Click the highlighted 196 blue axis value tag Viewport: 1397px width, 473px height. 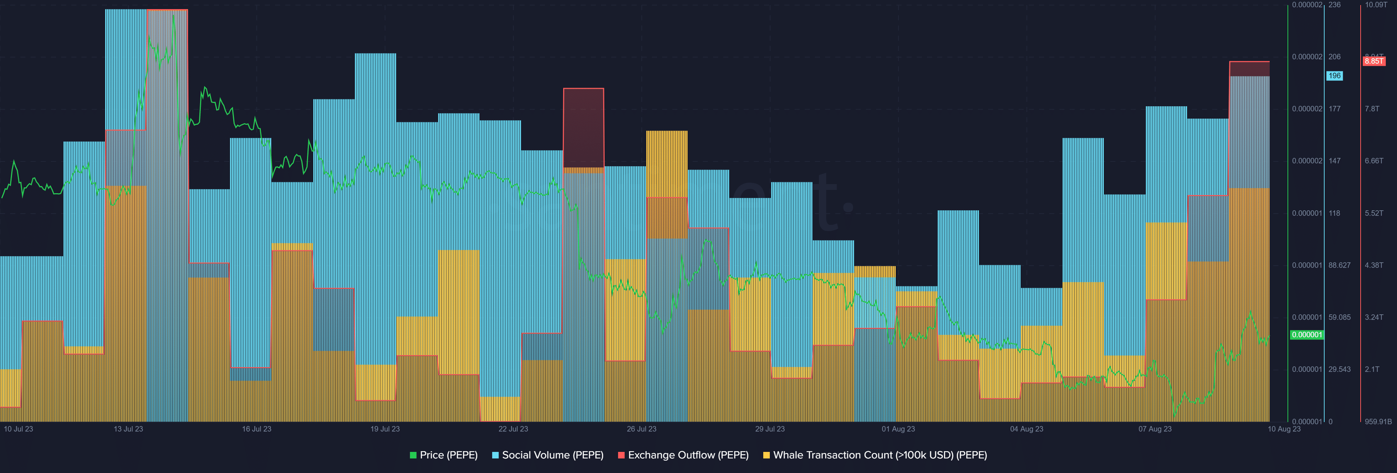[1335, 76]
